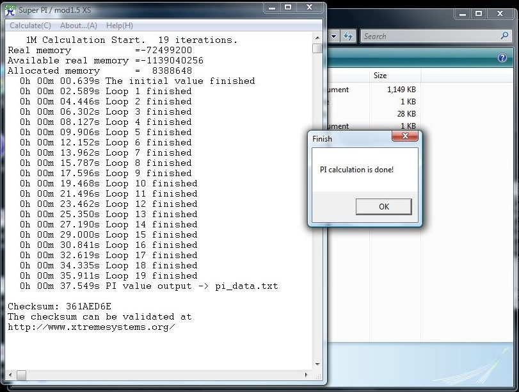Screen dimensions: 519x392
Task: Click the 'PI calculation is done!' message
Action: click(356, 170)
